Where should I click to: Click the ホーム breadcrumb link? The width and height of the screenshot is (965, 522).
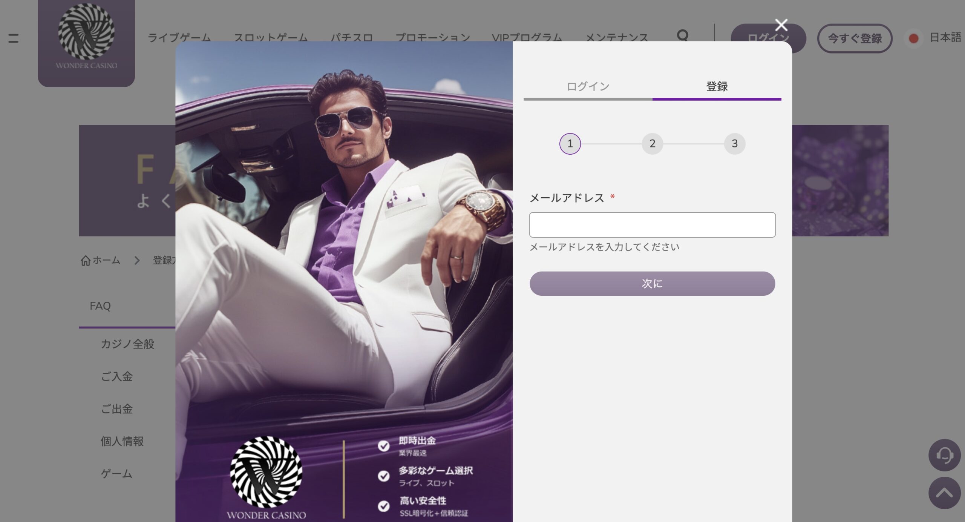[x=106, y=260]
